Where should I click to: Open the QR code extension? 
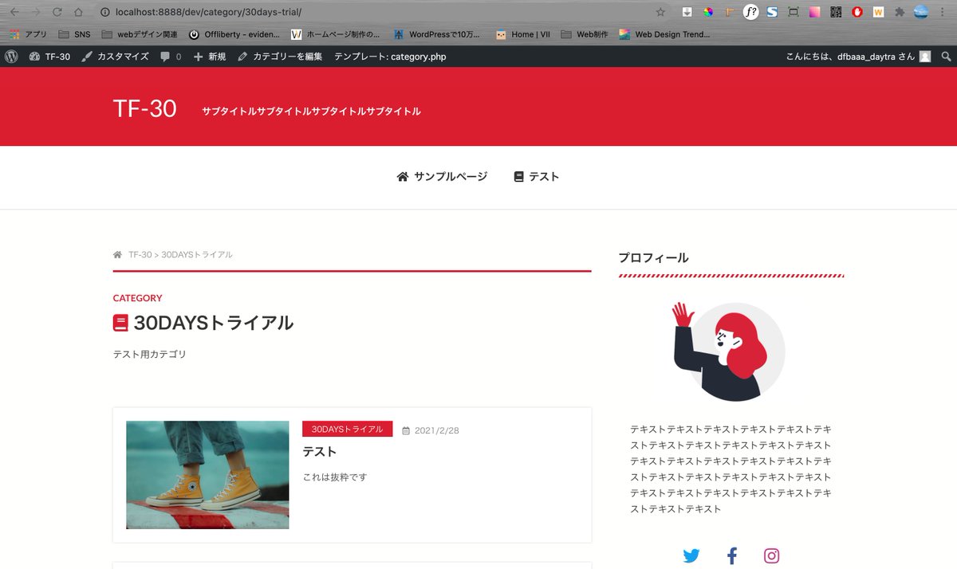(x=836, y=12)
